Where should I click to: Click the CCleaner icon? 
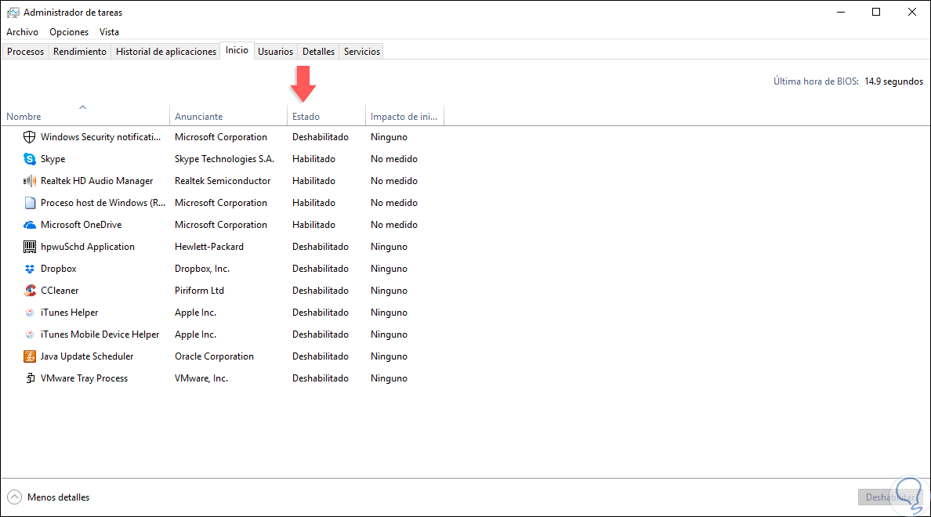pyautogui.click(x=29, y=291)
